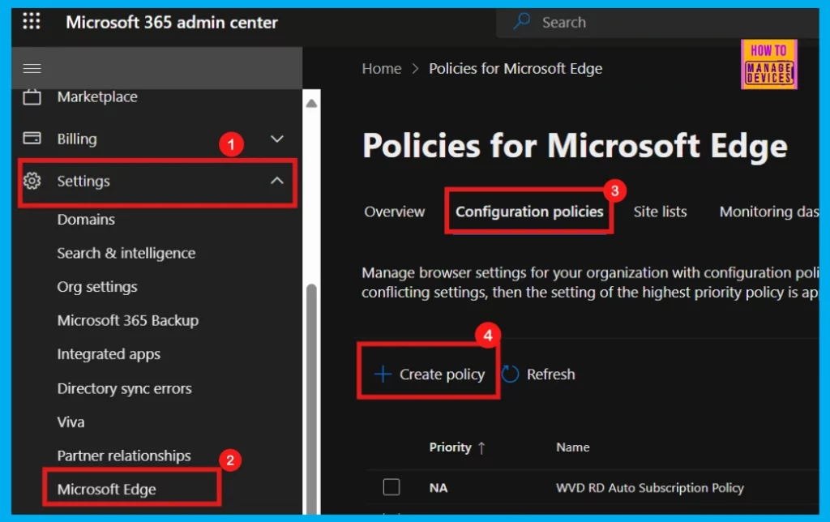
Task: Open Microsoft Edge settings
Action: point(106,490)
